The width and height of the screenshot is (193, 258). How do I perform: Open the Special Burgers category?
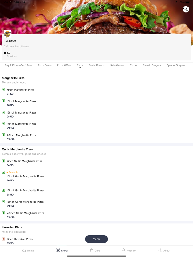coord(176,65)
